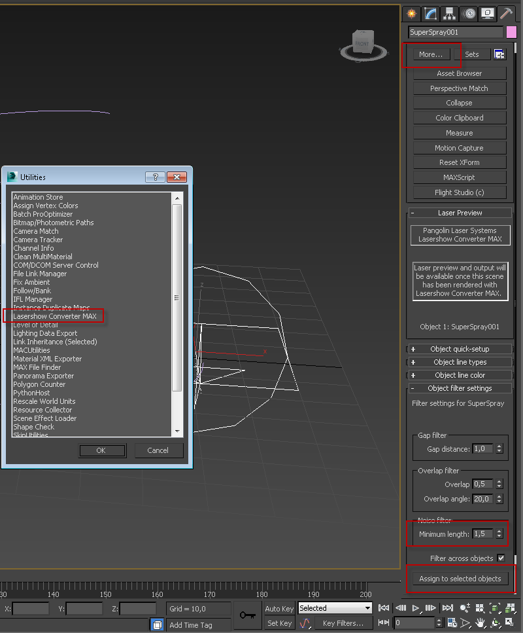The width and height of the screenshot is (523, 633).
Task: Expand the Object line color rollout
Action: [459, 375]
